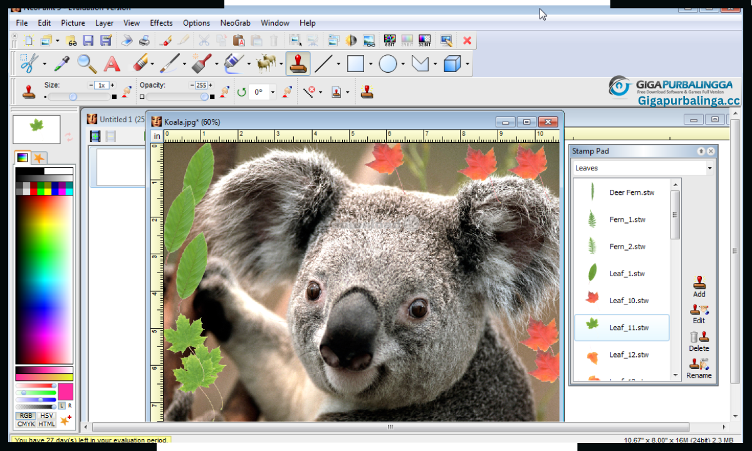The height and width of the screenshot is (451, 752).
Task: Select the red letter A text tool
Action: pos(112,63)
